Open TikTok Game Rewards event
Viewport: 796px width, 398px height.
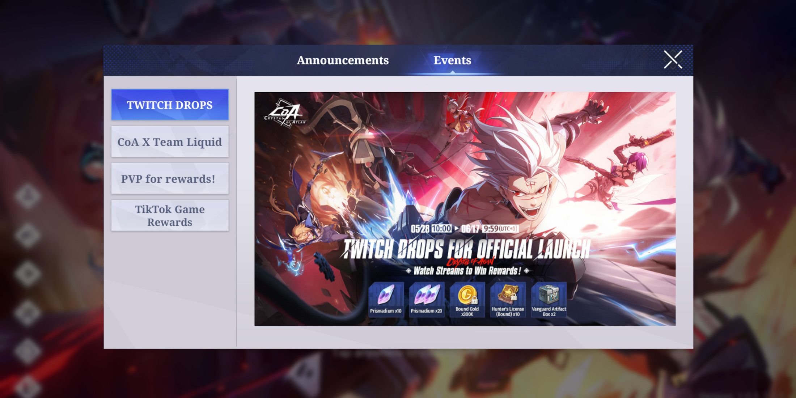coord(170,215)
